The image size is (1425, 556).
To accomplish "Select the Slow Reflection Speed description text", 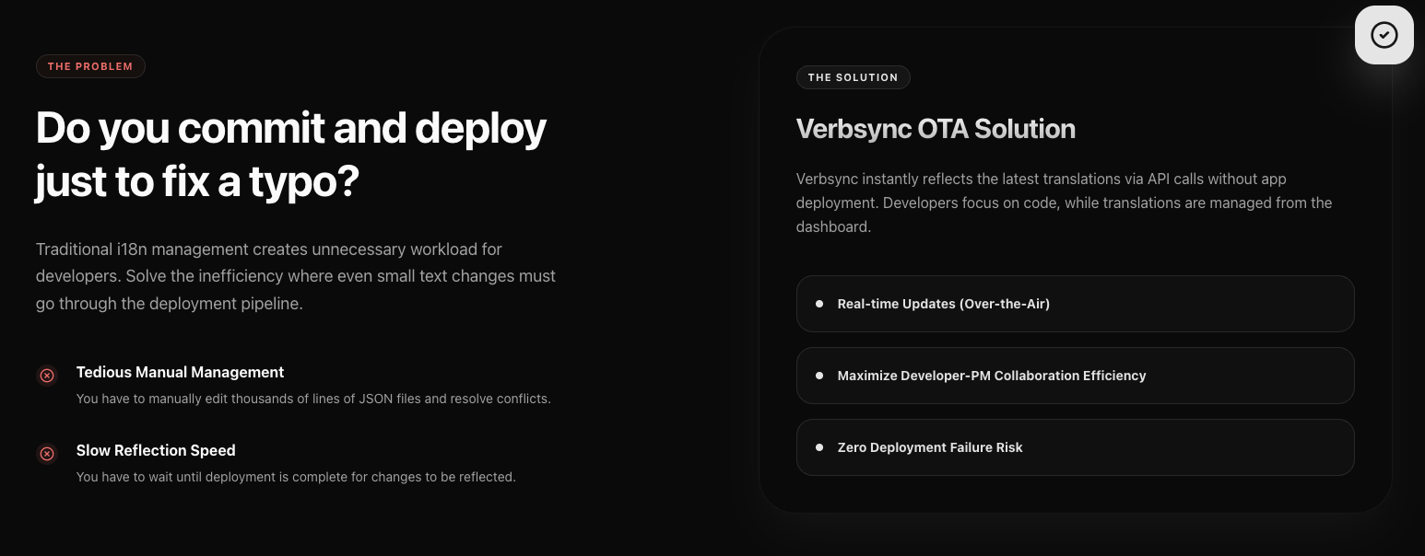I will tap(296, 476).
